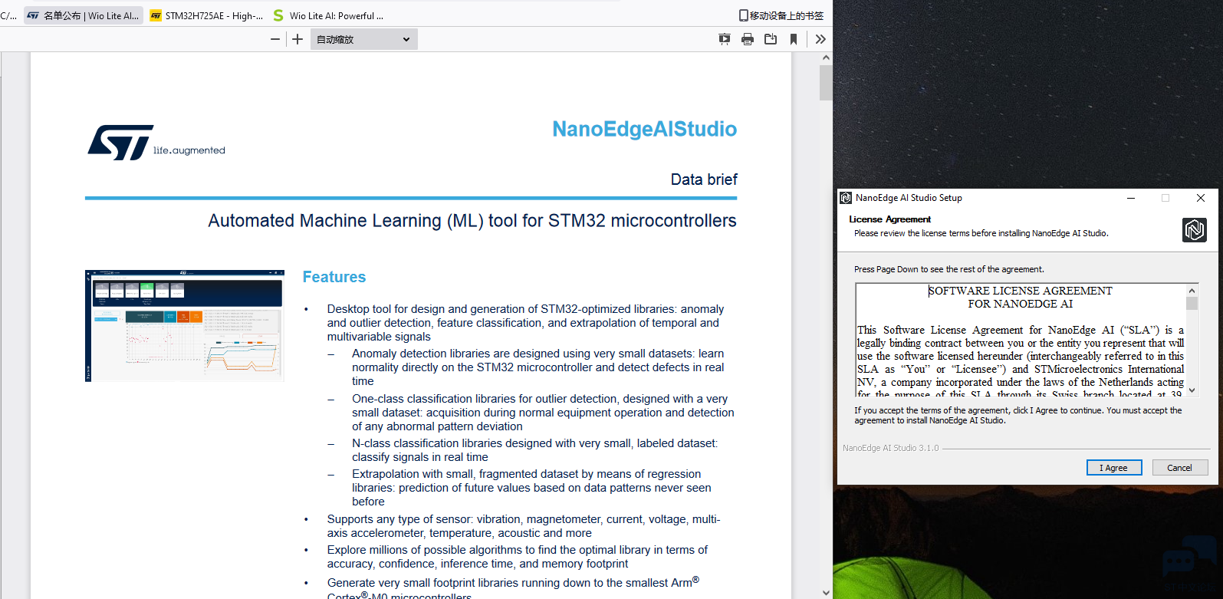Click the Press Page Down instruction text
Viewport: 1223px width, 599px height.
(949, 269)
